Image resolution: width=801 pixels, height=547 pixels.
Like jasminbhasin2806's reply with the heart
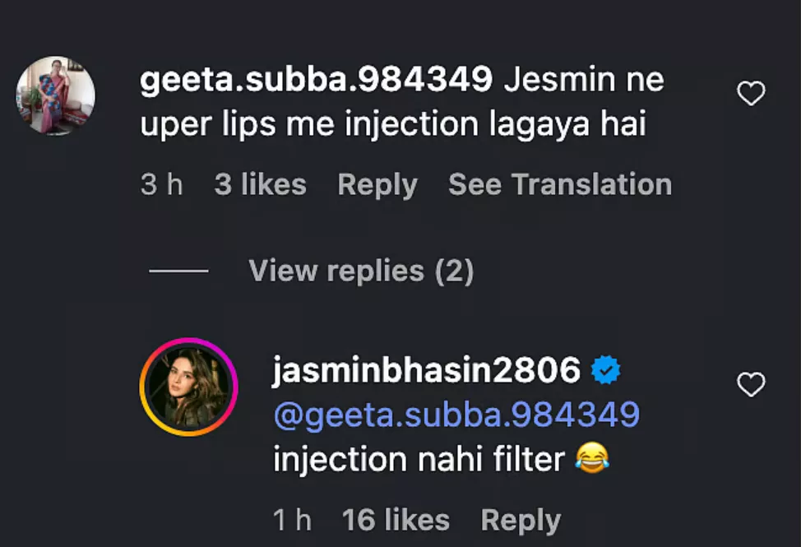tap(750, 384)
